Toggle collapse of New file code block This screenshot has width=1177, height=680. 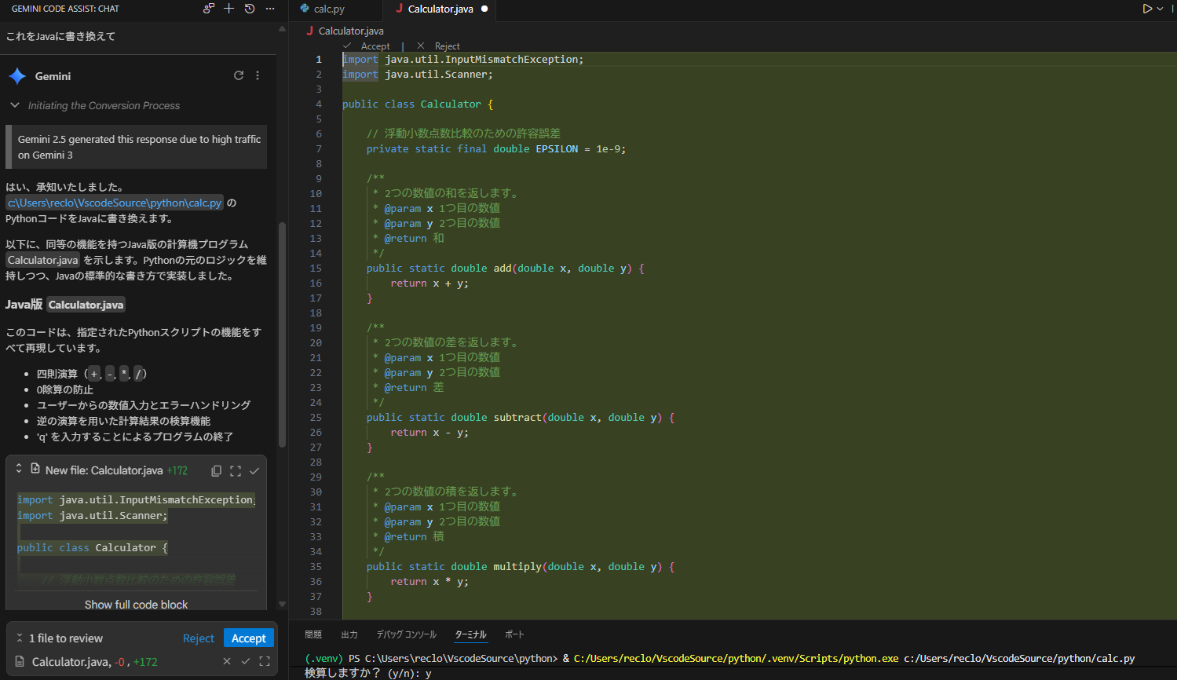(x=19, y=469)
